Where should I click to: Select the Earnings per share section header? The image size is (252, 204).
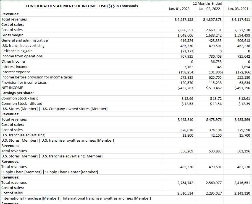17,93
